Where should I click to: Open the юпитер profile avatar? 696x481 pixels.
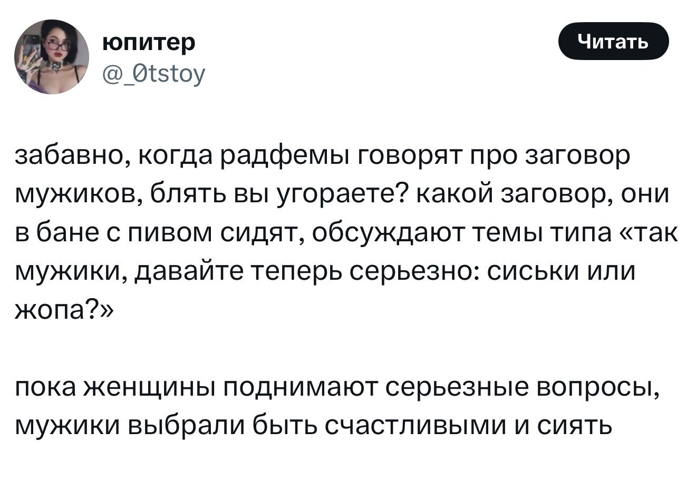[52, 56]
